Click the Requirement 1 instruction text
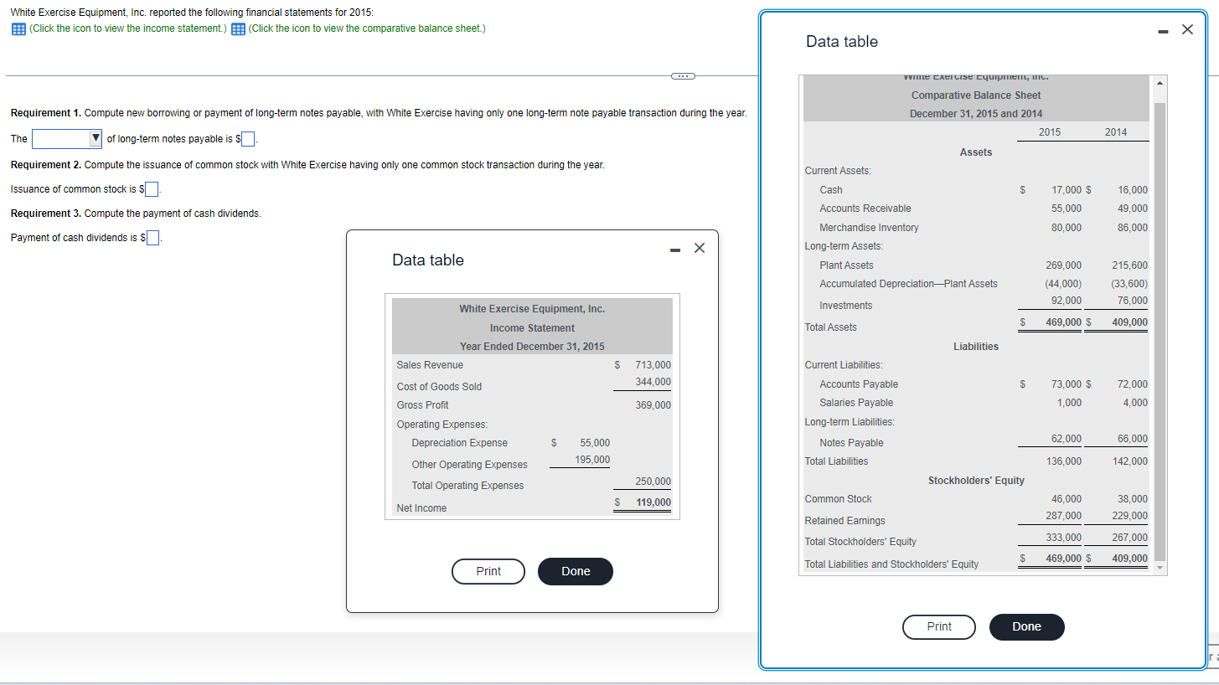This screenshot has width=1219, height=685. [379, 113]
